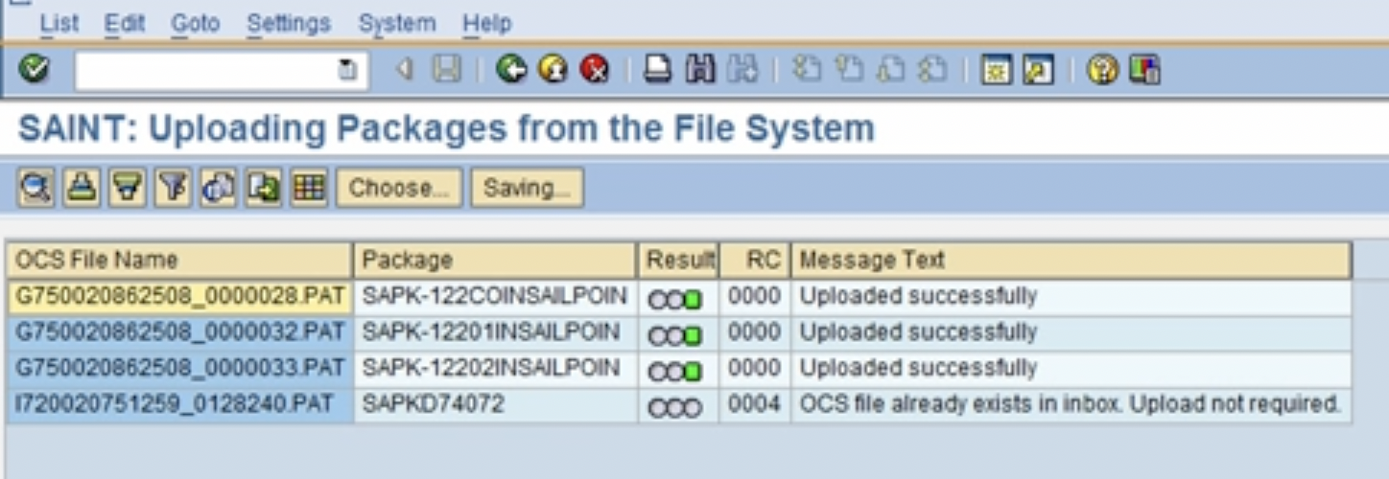This screenshot has height=479, width=1389.
Task: Open the Edit menu
Action: [125, 23]
